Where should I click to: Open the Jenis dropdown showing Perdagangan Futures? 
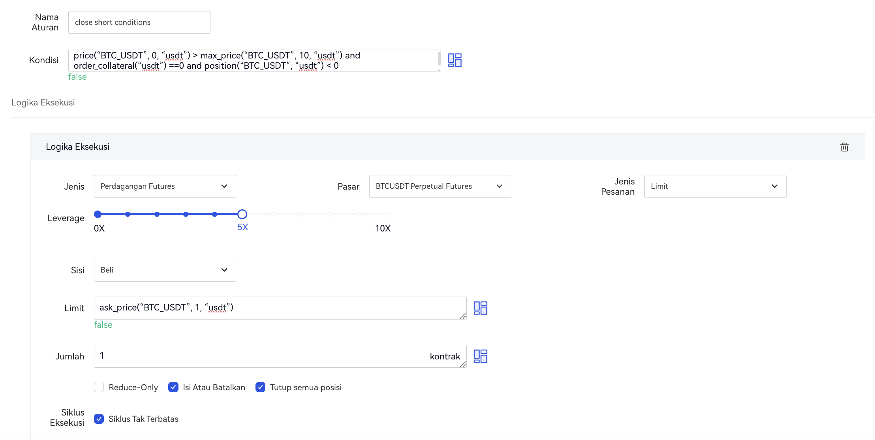click(x=165, y=186)
